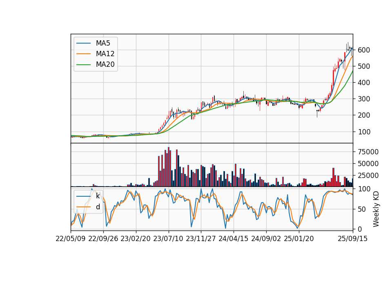The width and height of the screenshot is (392, 281).
Task: Click the 22/05/09 date axis label
Action: pos(71,239)
